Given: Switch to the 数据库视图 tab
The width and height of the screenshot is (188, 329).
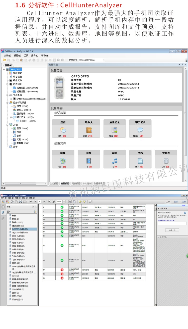Looking at the screenshot, I should pos(99,183).
